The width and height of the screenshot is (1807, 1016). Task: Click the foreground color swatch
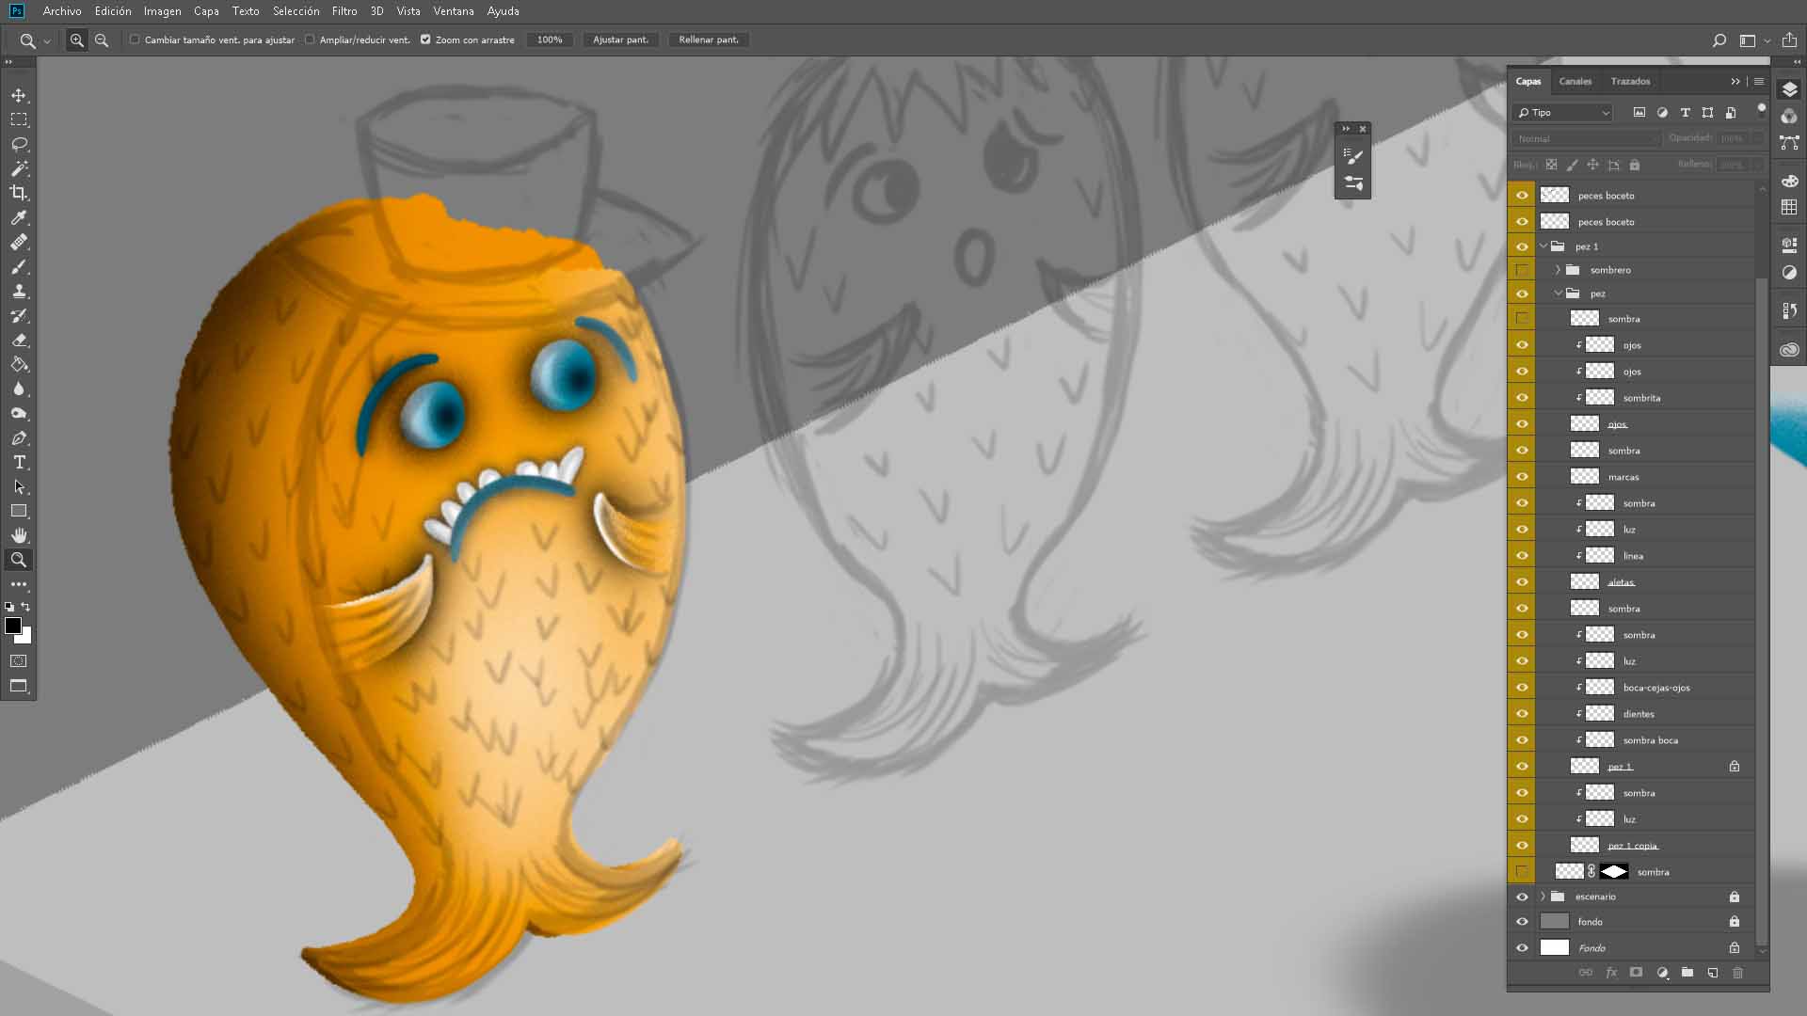point(13,626)
